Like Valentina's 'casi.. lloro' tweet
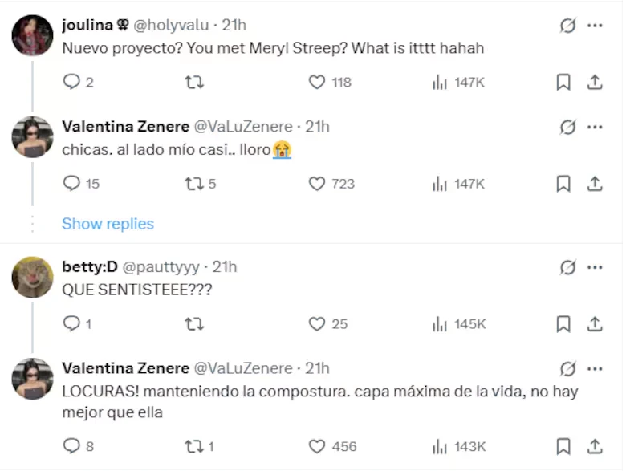The width and height of the screenshot is (626, 471). click(318, 184)
